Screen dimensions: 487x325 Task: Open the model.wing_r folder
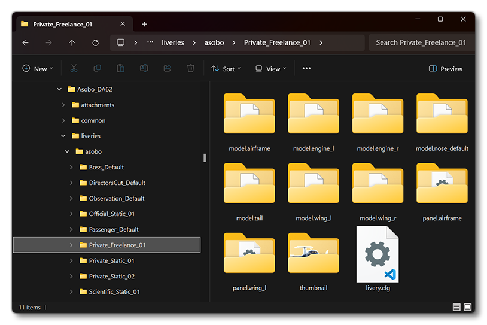pos(378,192)
